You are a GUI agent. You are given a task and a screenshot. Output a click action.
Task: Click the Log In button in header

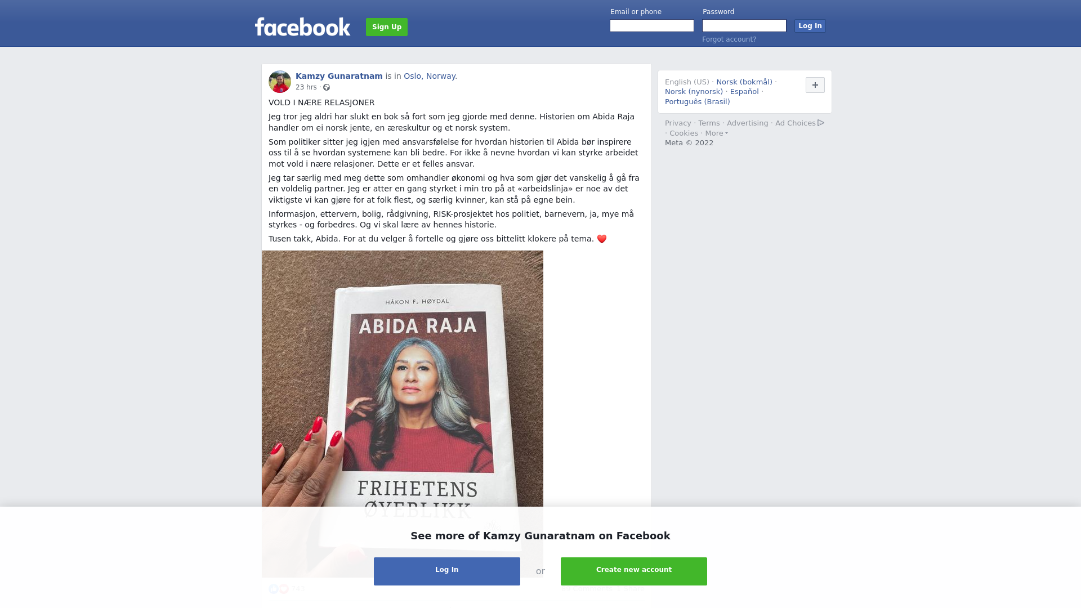coord(810,26)
